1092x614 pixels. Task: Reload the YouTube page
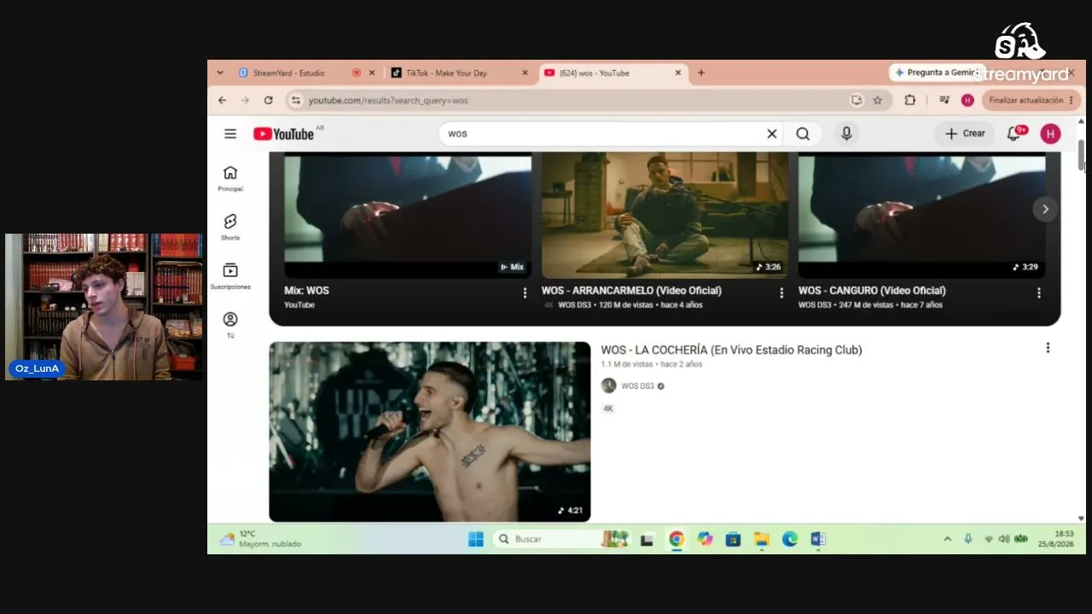(x=268, y=101)
